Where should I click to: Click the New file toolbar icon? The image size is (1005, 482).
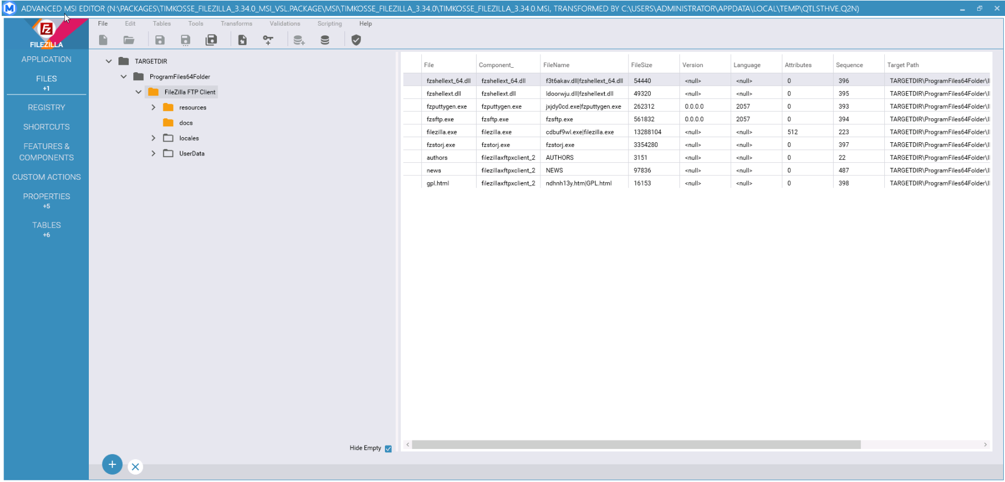click(103, 40)
